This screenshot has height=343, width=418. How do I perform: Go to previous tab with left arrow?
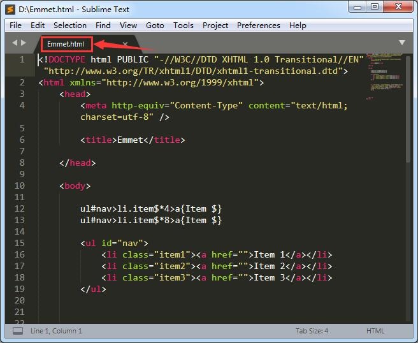[15, 43]
